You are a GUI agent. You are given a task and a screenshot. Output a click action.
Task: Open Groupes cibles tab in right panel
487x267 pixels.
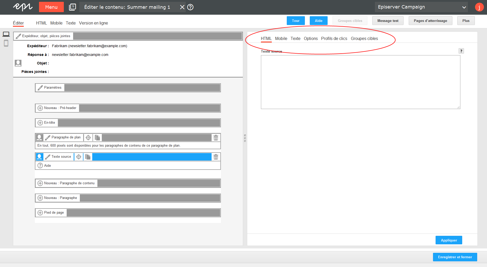364,38
